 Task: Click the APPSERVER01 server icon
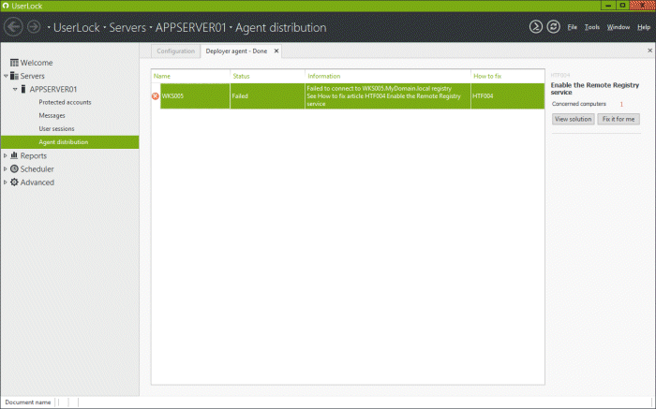[23, 89]
